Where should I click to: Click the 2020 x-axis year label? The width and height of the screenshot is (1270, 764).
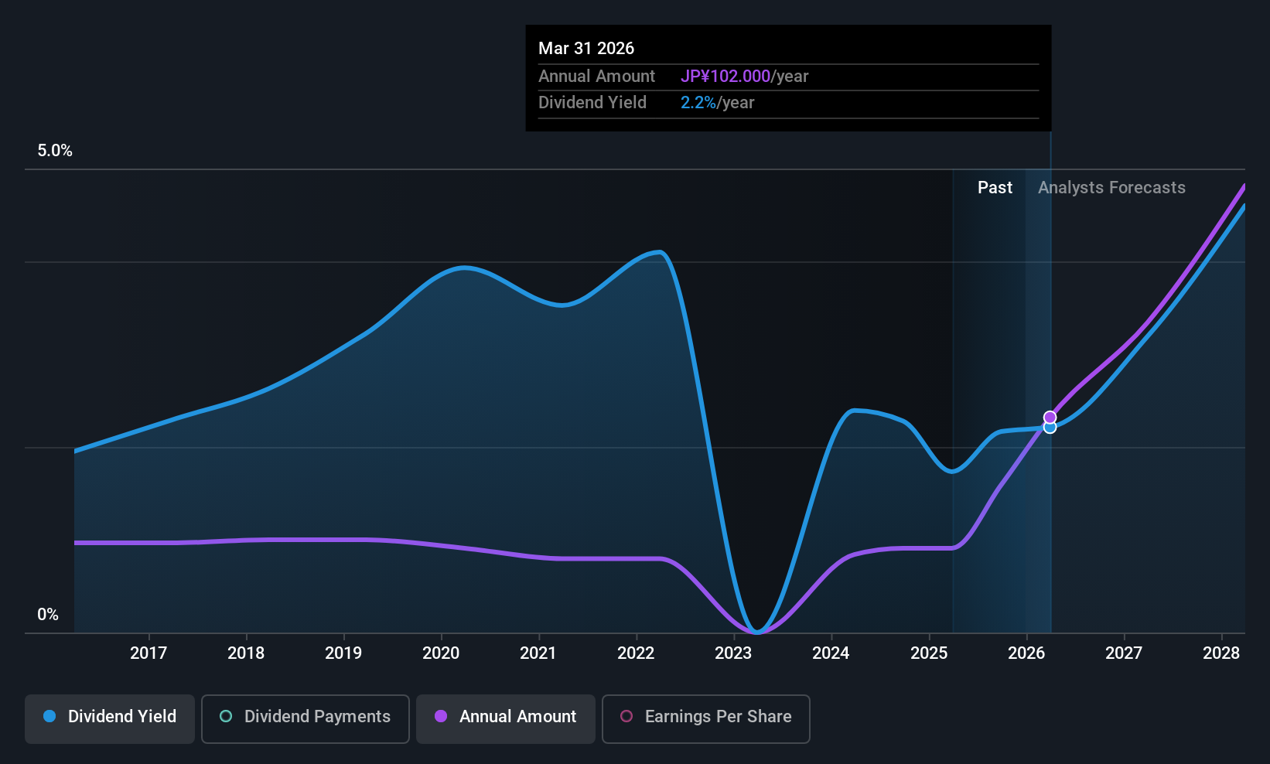[x=441, y=653]
